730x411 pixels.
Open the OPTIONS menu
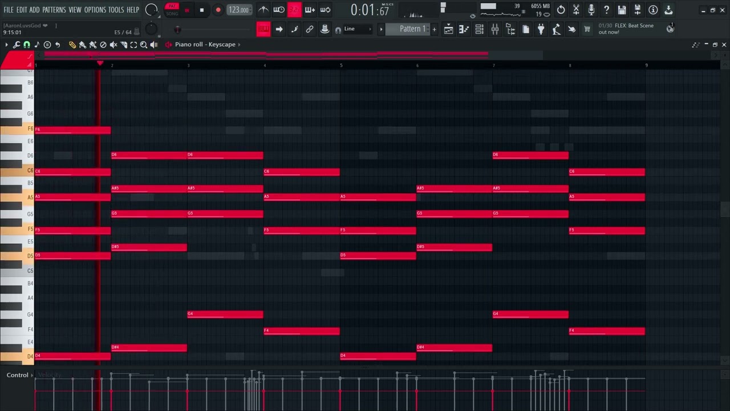tap(95, 10)
